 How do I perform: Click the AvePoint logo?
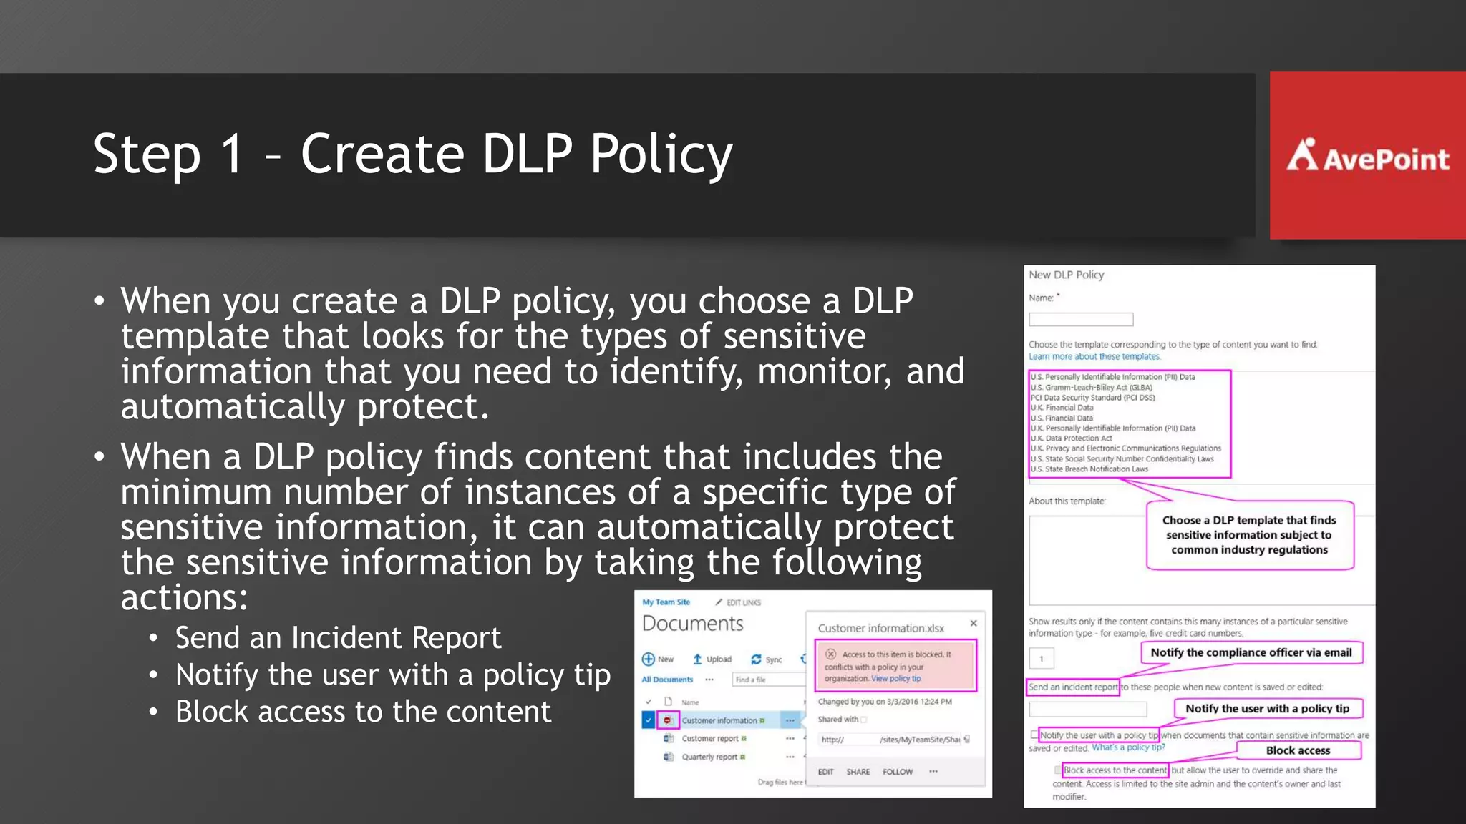1368,155
